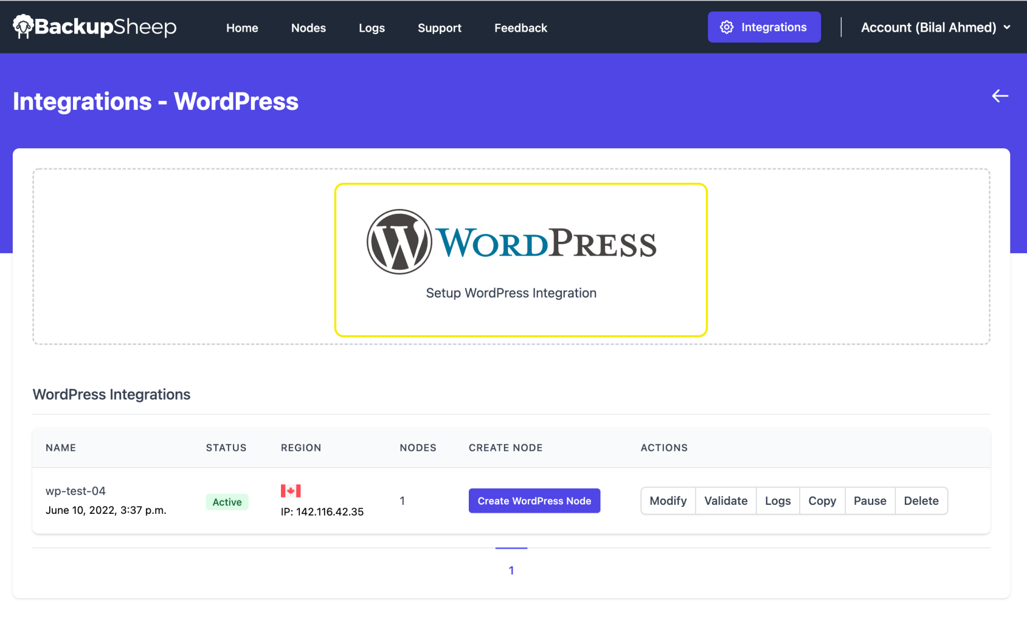Click the CREATE NODE column header
This screenshot has height=622, width=1027.
(505, 448)
